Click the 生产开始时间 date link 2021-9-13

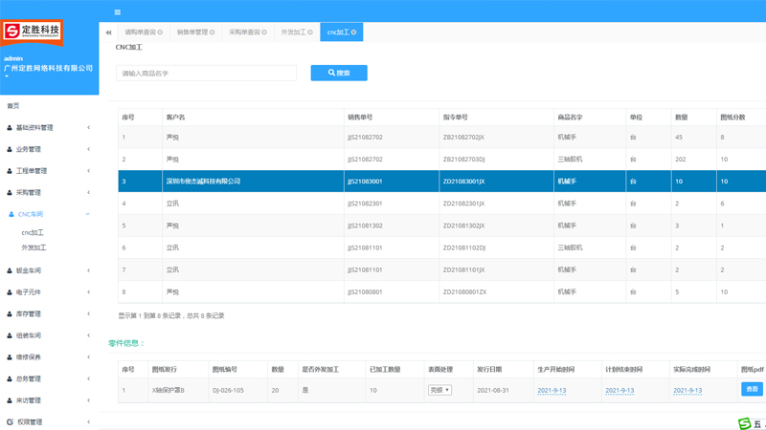point(552,391)
